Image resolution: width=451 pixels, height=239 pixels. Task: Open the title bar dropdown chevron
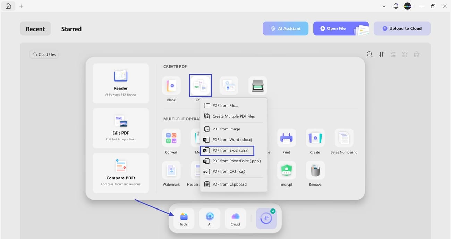tap(384, 6)
